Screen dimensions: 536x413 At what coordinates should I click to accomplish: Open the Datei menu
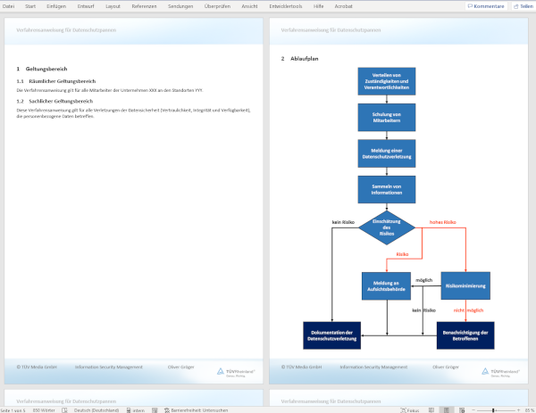click(8, 6)
